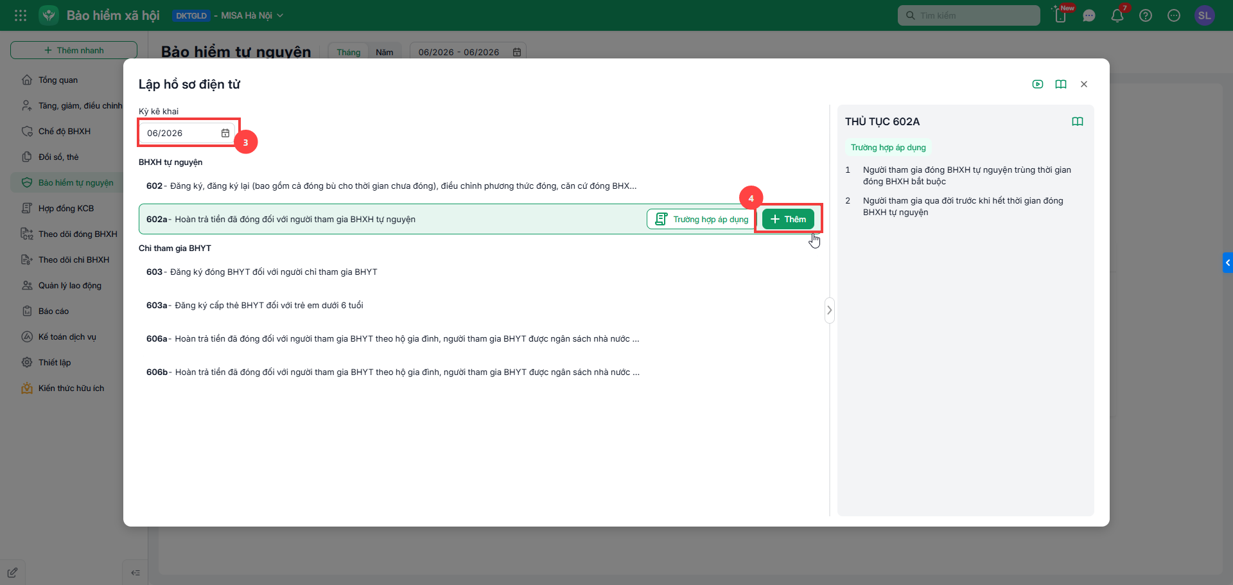Open the calendar icon in Kỳ kê khai field
The width and height of the screenshot is (1233, 585).
click(225, 133)
